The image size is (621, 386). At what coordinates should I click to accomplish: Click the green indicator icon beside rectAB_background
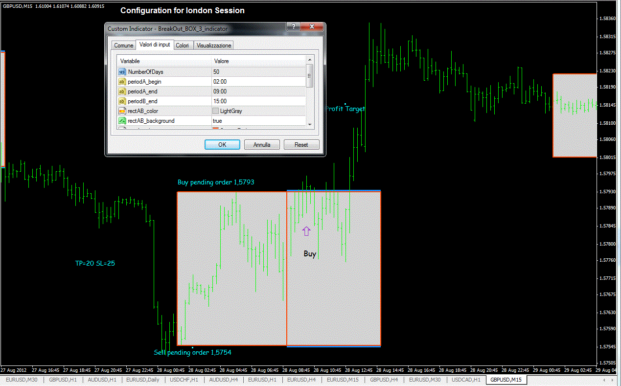pyautogui.click(x=122, y=120)
